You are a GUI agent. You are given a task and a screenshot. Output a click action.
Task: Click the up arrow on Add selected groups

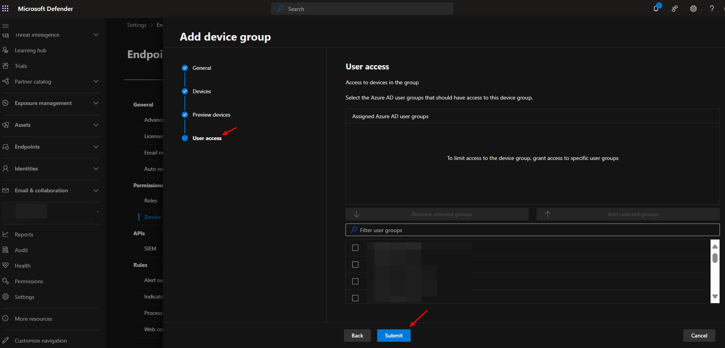(x=548, y=214)
